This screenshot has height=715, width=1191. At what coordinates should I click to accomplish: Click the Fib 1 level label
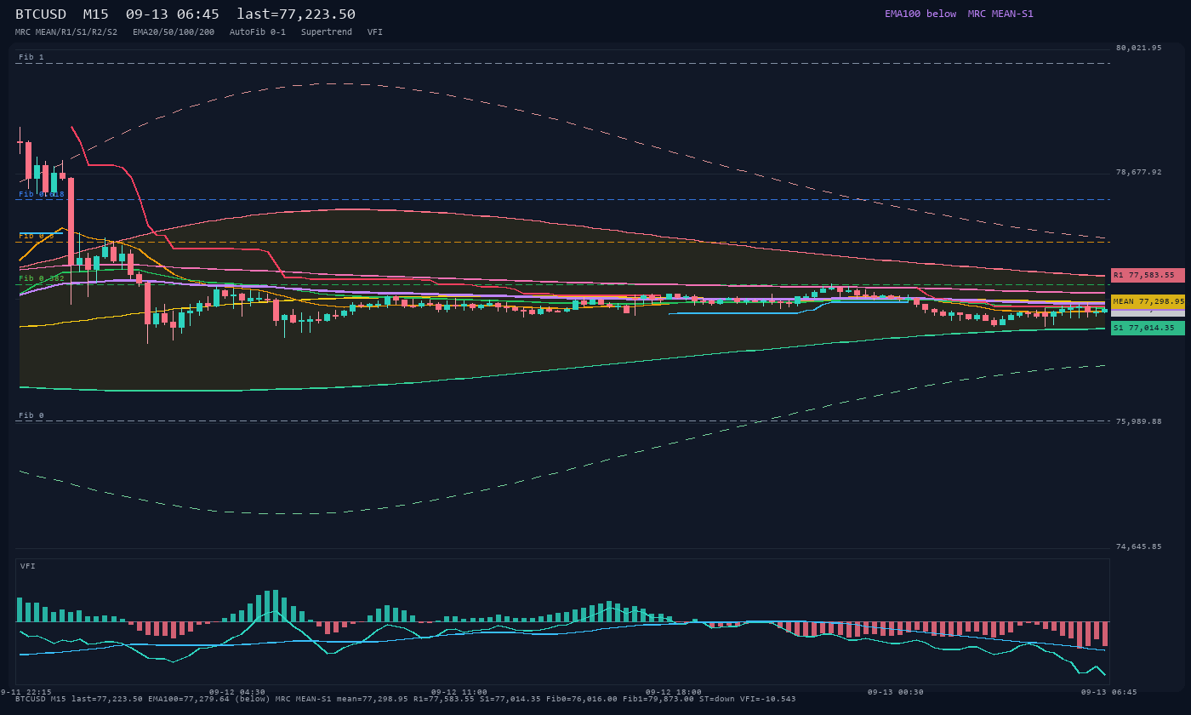31,57
